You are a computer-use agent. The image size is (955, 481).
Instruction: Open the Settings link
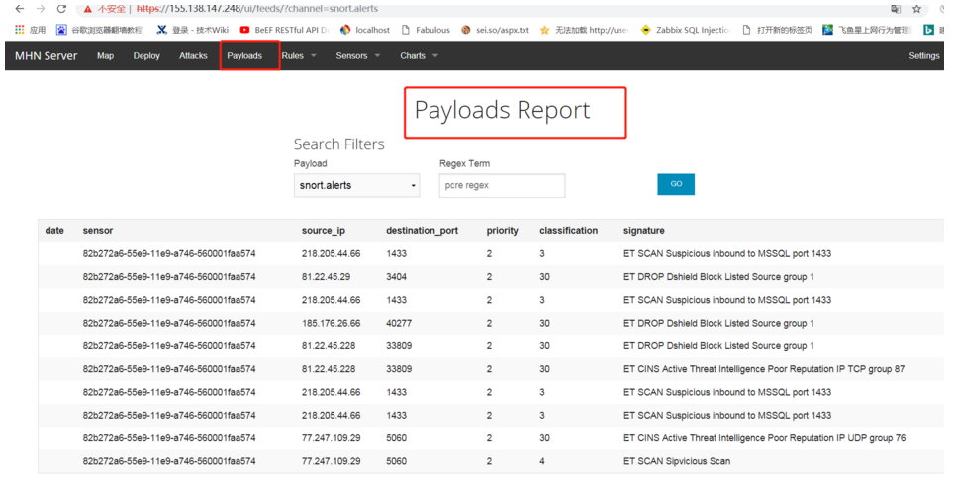coord(924,56)
